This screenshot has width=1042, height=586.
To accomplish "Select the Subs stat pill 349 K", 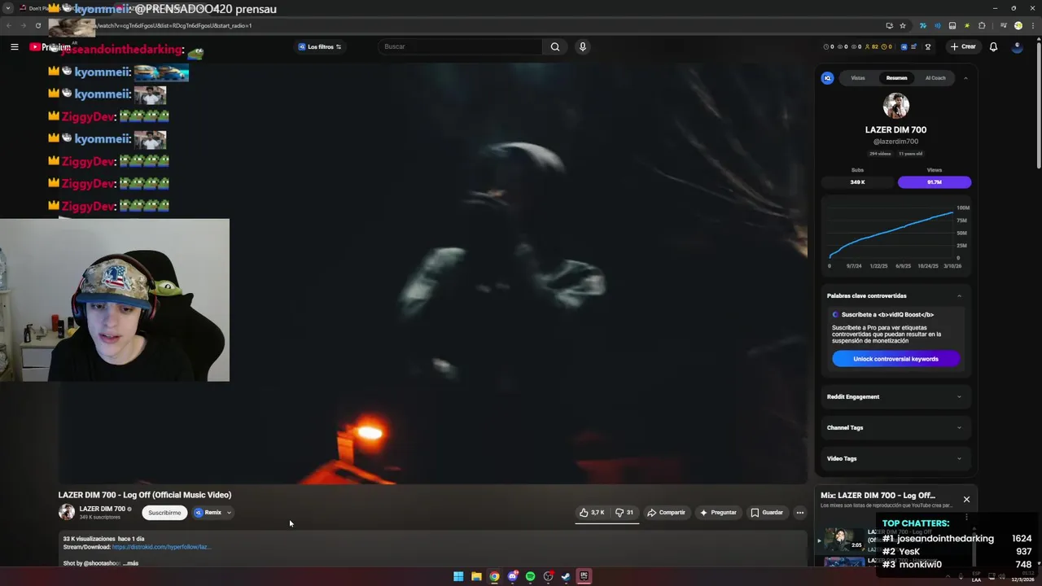I will click(x=857, y=182).
